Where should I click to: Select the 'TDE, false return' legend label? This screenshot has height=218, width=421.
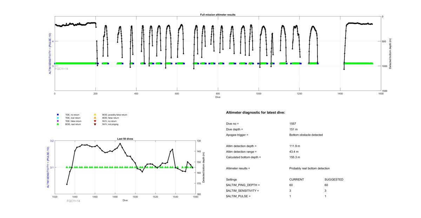click(74, 121)
